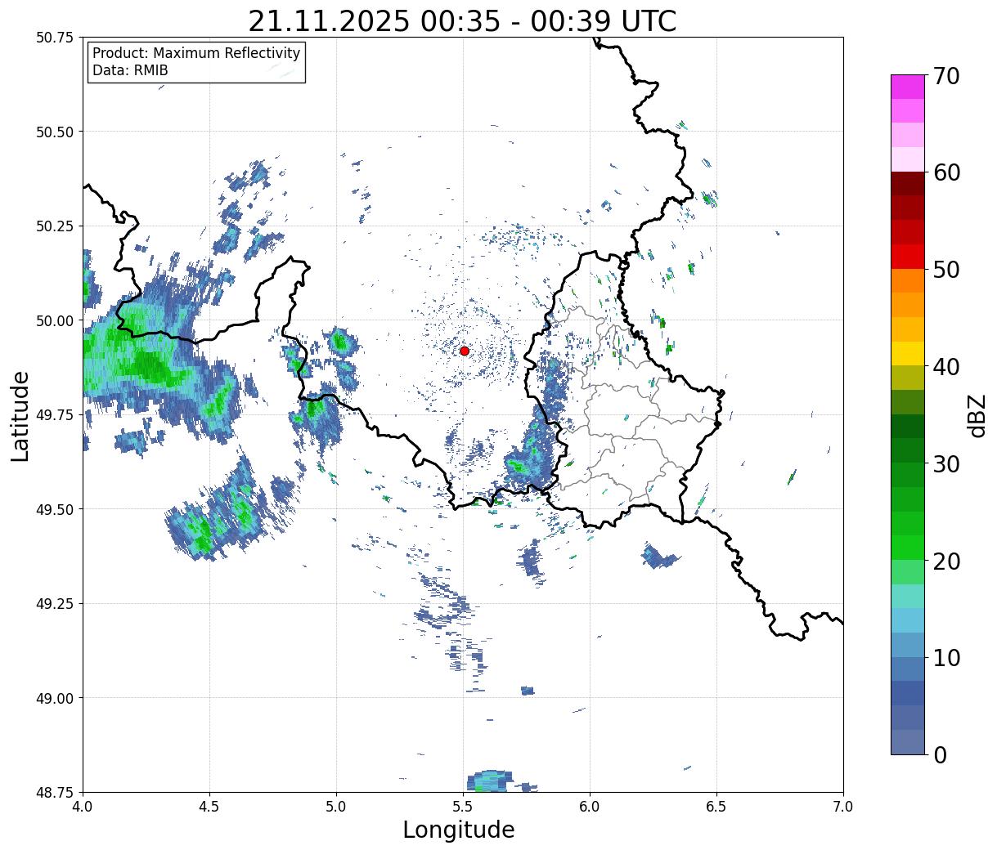Click the y-axis tick label 50.00
The image size is (997, 850).
click(55, 320)
